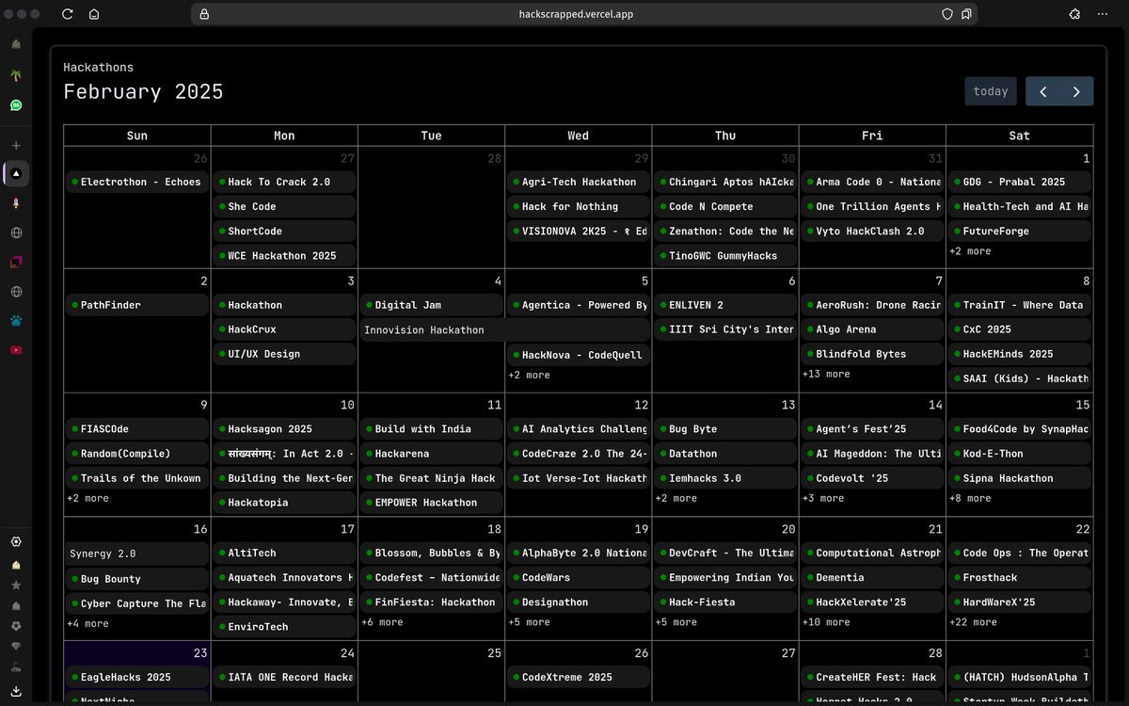Image resolution: width=1129 pixels, height=706 pixels.
Task: Open the blue paw sidebar shortcut
Action: point(16,321)
